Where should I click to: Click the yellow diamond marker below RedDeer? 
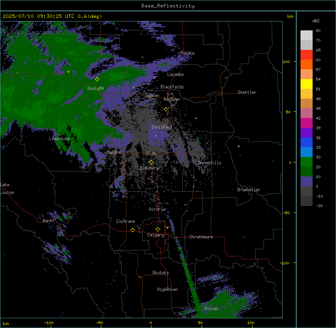point(166,109)
